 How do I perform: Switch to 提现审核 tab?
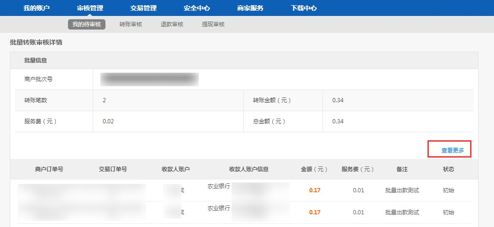[x=213, y=24]
